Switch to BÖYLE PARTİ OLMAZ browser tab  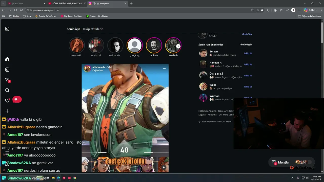(67, 4)
